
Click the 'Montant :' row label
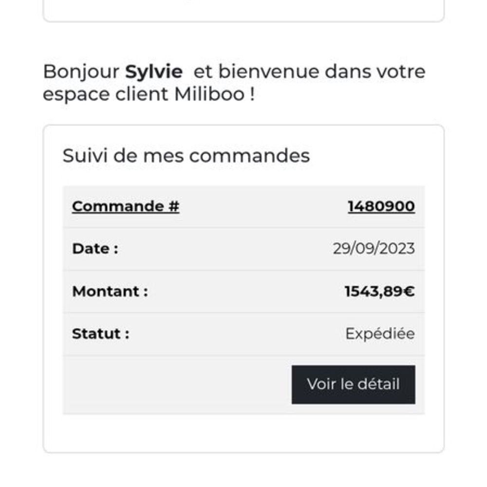(x=110, y=291)
